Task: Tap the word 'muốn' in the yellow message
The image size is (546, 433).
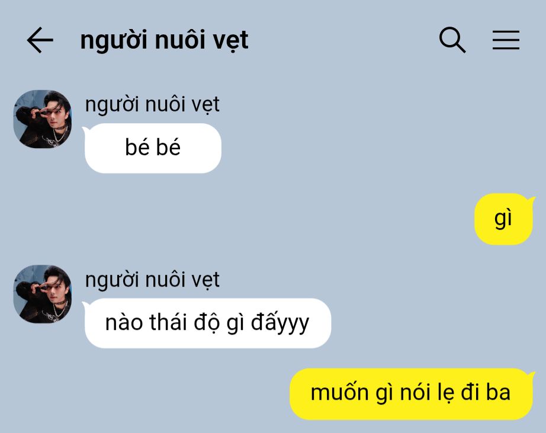Action: pos(339,393)
